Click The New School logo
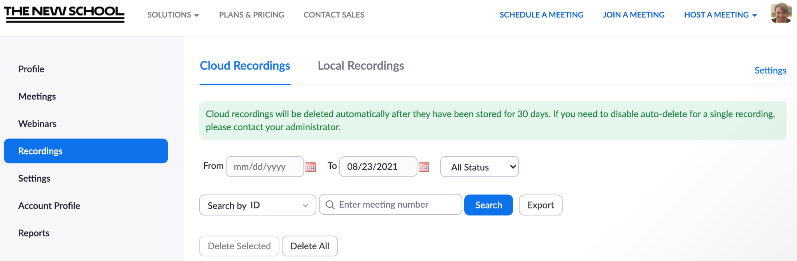The image size is (797, 261). click(64, 14)
